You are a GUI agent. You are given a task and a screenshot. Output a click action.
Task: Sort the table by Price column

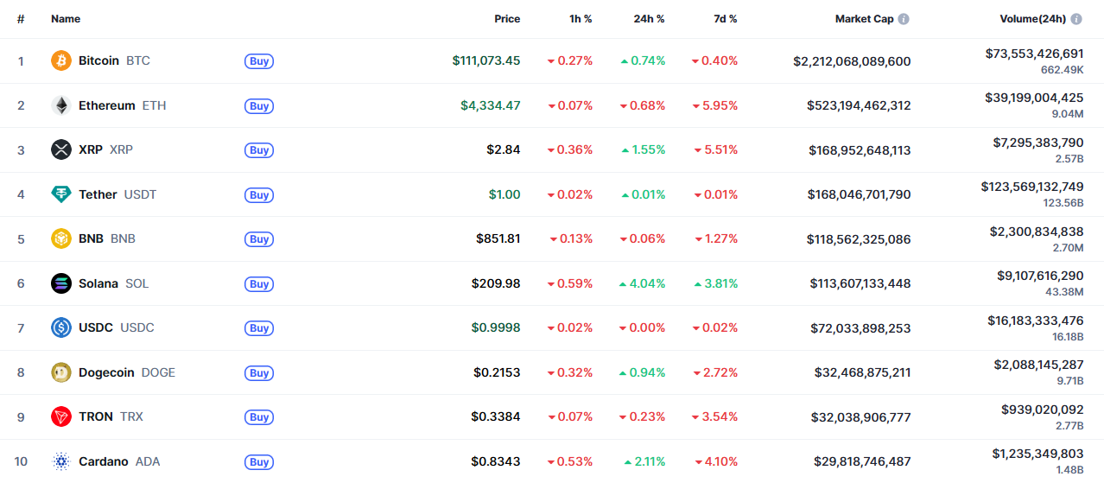pyautogui.click(x=507, y=19)
